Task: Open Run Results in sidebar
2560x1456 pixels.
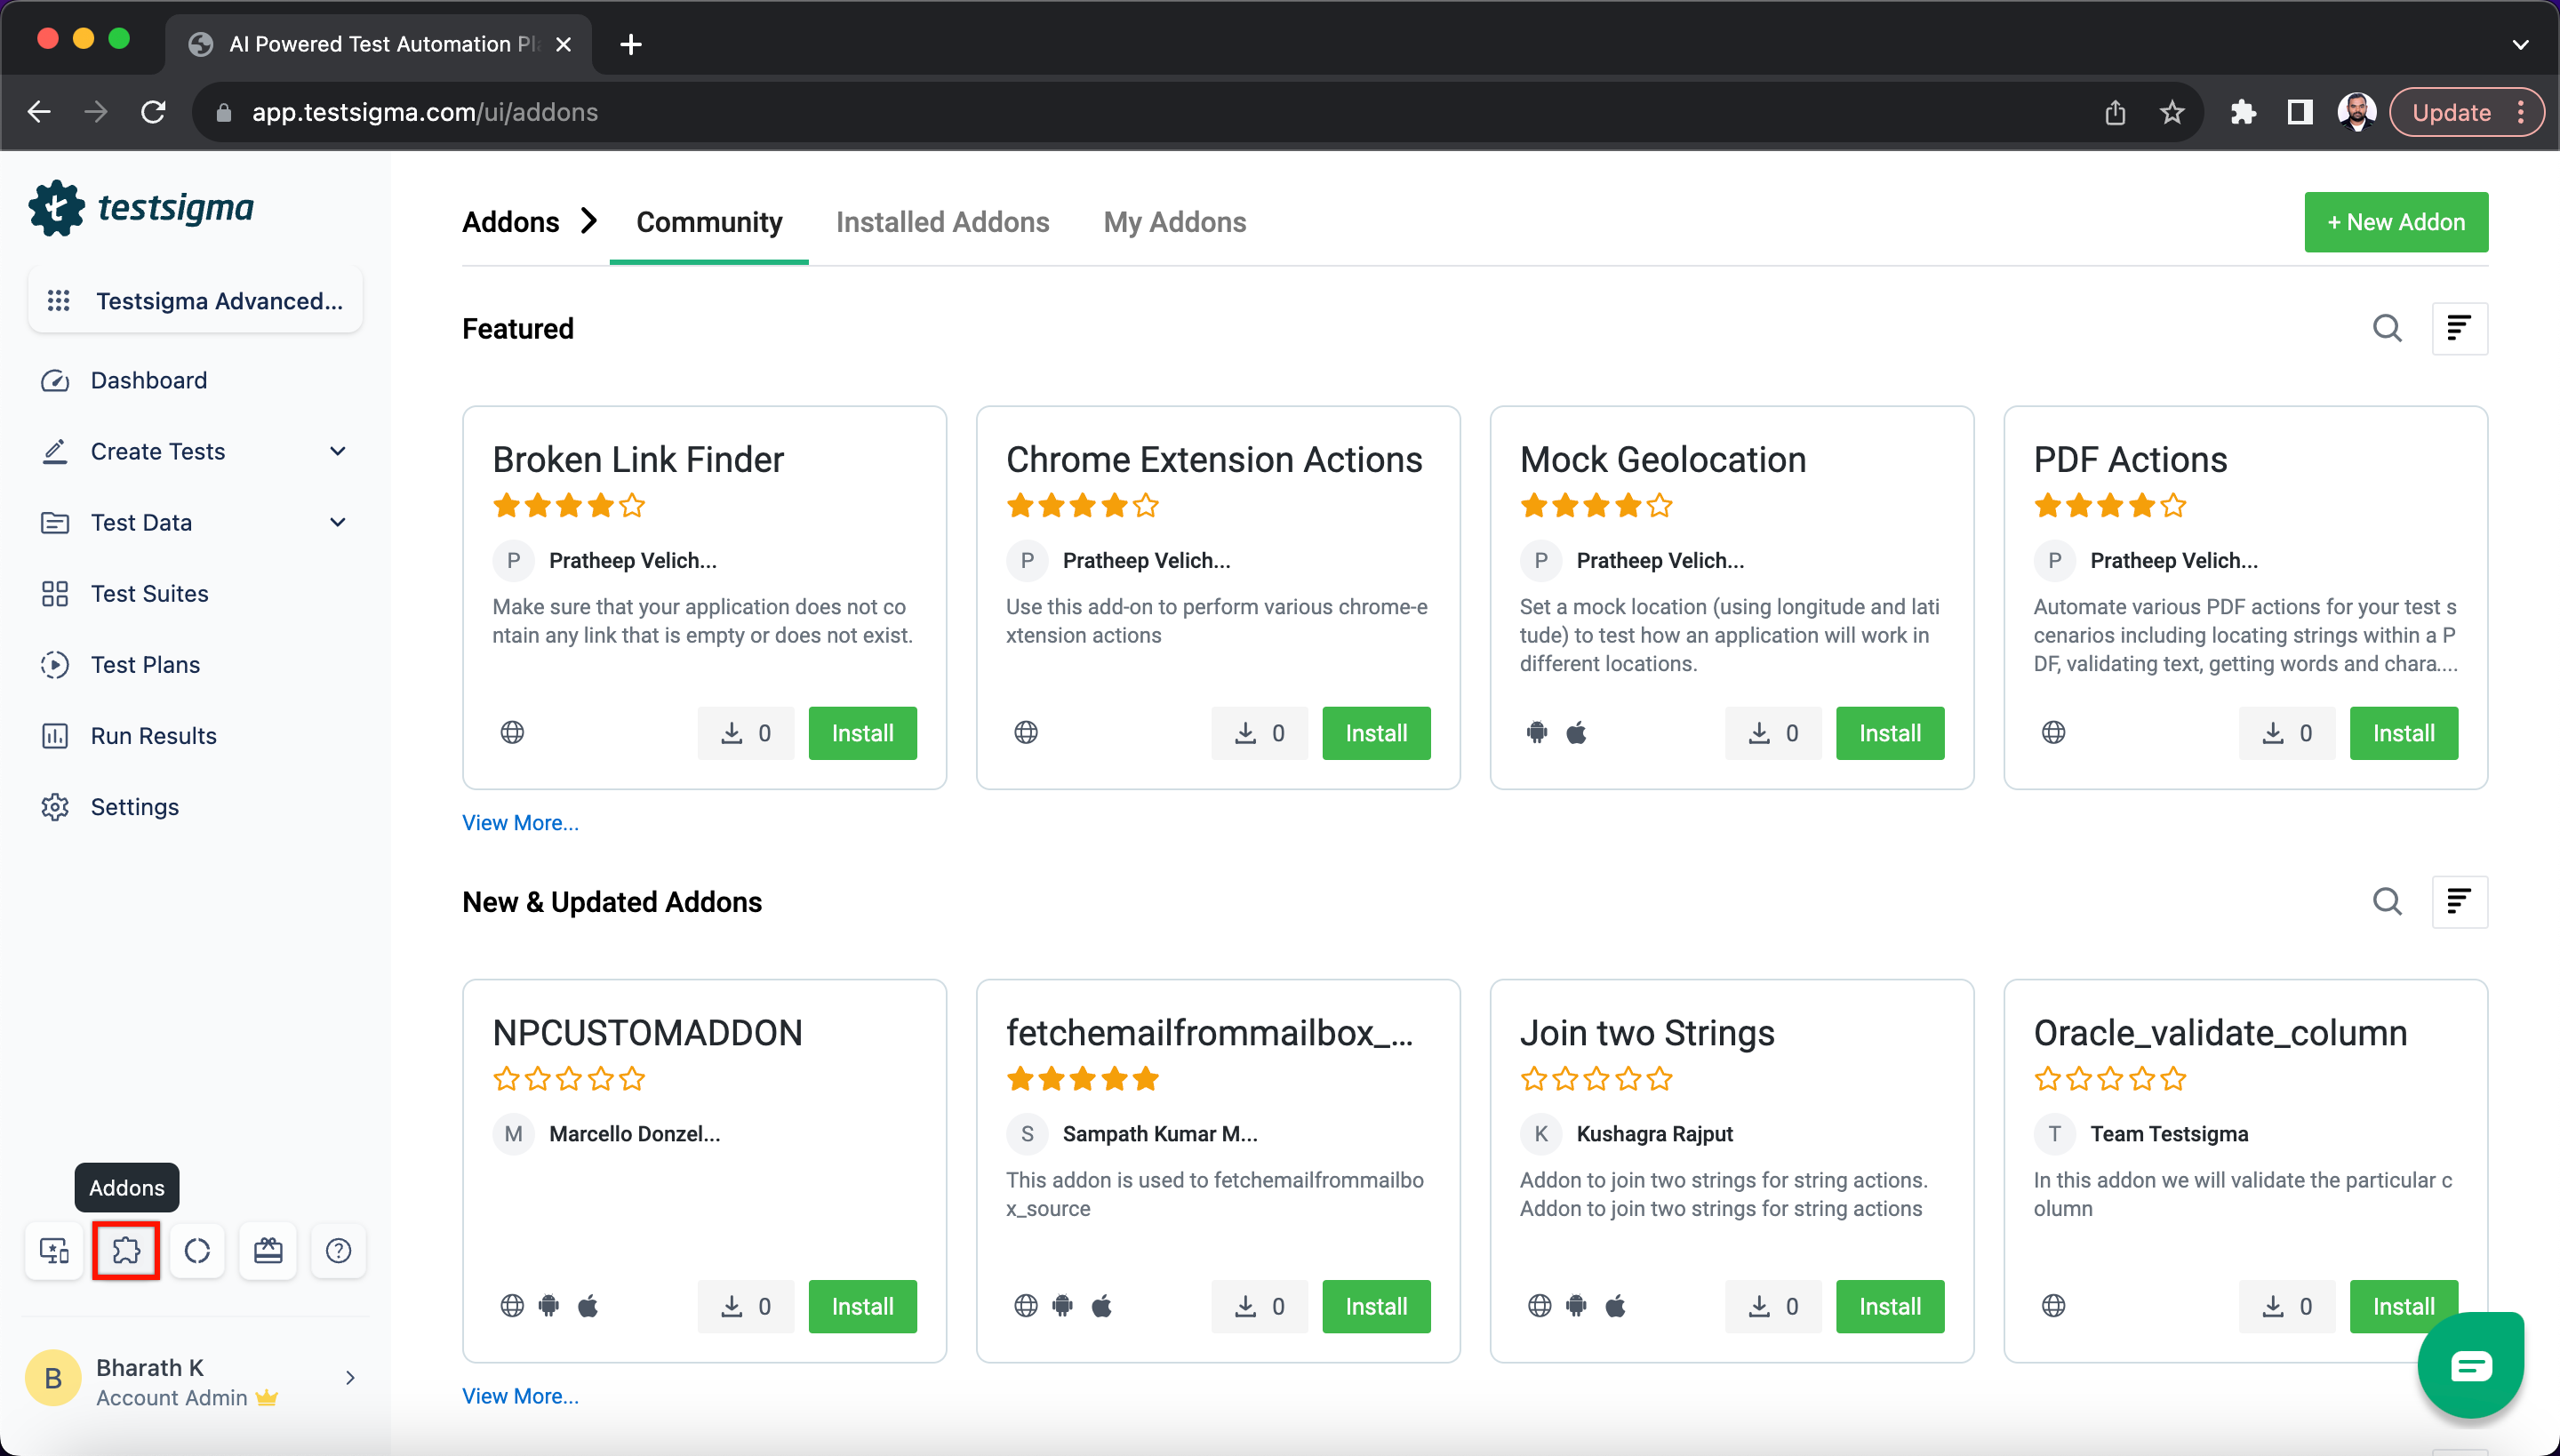Action: [153, 735]
